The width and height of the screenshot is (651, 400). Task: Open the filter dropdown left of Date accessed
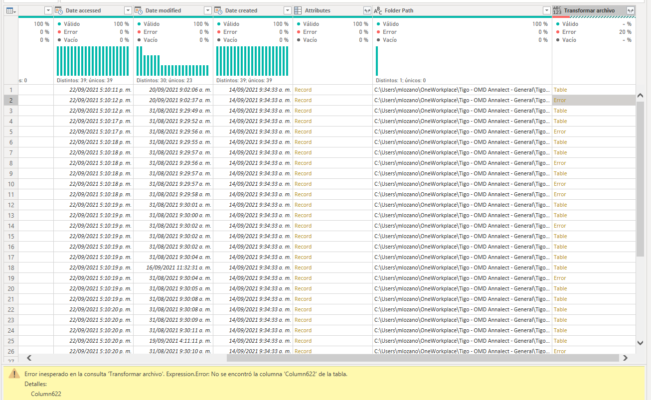tap(48, 10)
